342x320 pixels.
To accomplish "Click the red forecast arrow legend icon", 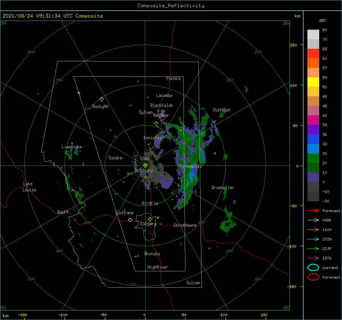I will pos(313,210).
